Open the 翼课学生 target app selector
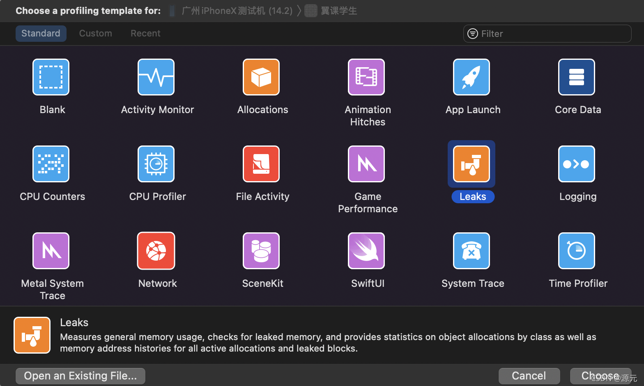Image resolution: width=644 pixels, height=386 pixels. [x=331, y=11]
